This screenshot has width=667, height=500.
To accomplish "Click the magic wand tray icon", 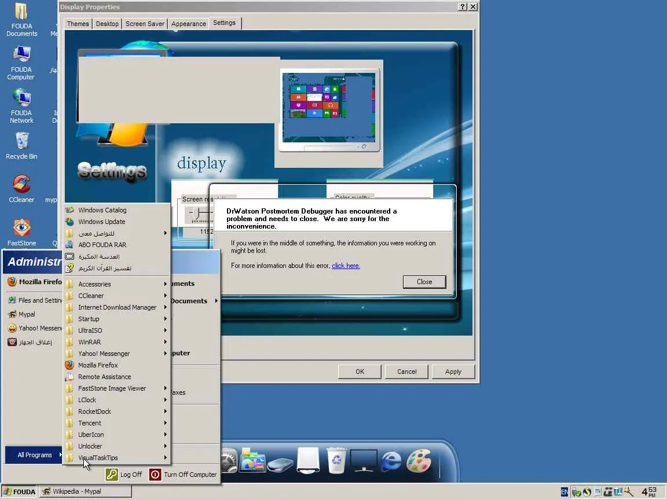I will coord(629,492).
